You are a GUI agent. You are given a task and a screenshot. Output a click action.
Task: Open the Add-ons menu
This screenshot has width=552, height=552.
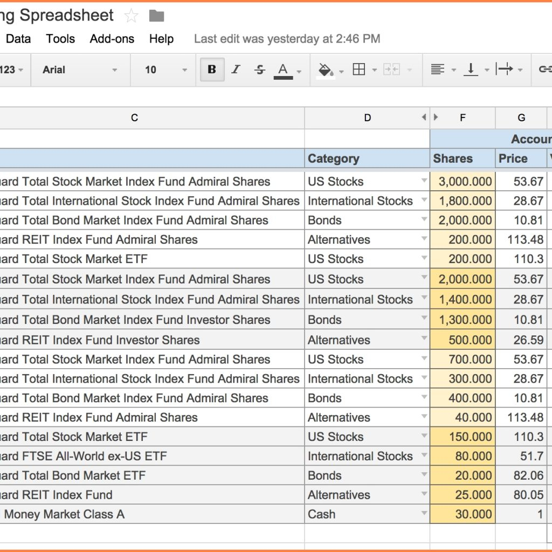(112, 38)
